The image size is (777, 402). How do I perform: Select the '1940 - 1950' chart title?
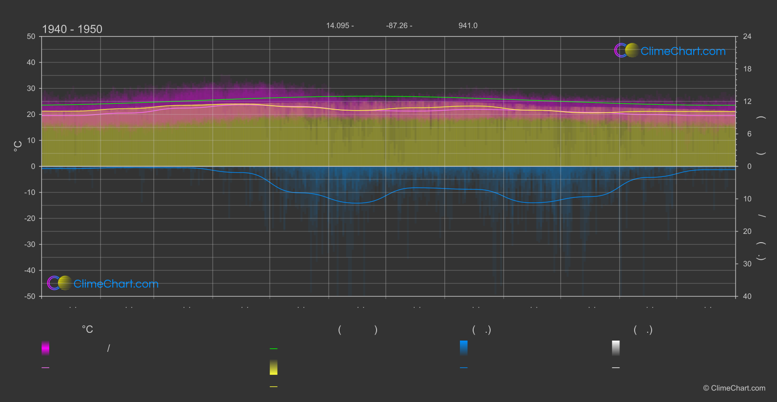click(72, 29)
